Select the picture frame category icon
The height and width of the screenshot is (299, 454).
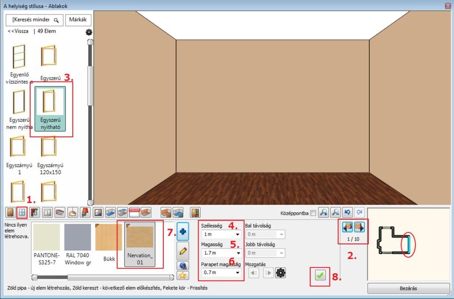(98, 212)
